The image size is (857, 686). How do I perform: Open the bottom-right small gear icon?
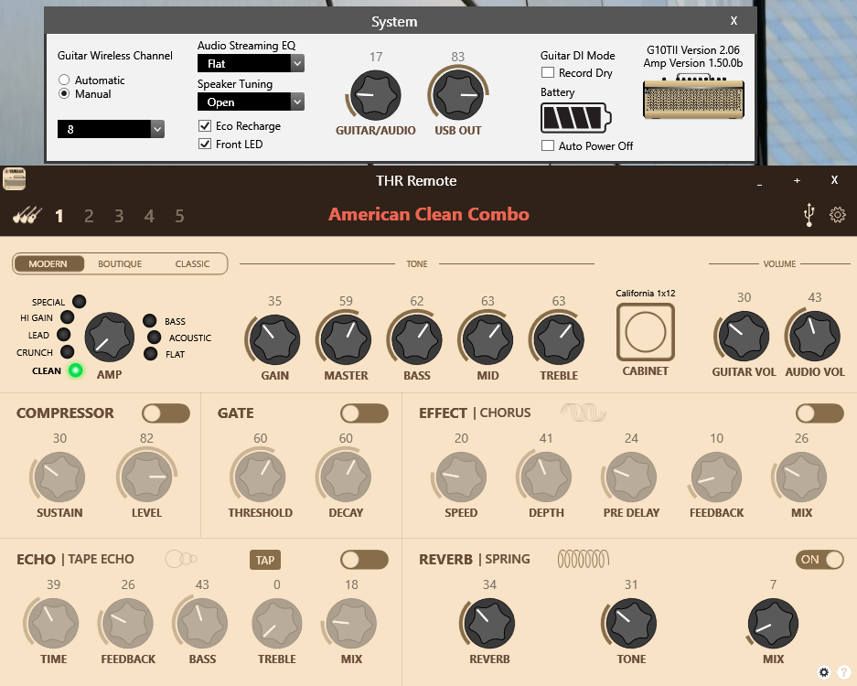[824, 671]
